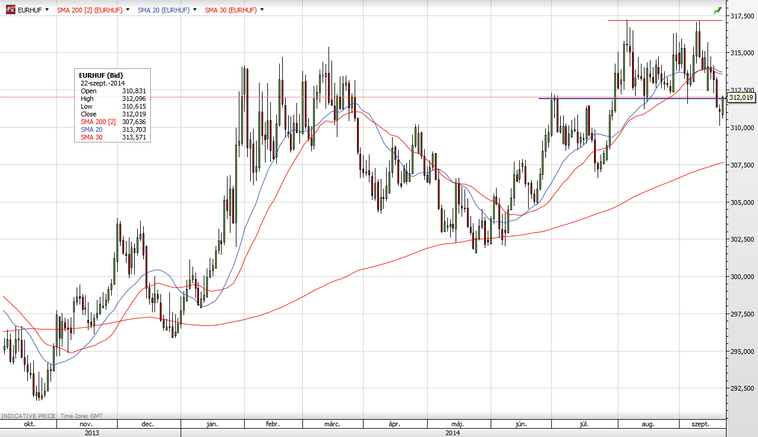
Task: Click the 315,000 price axis label
Action: pyautogui.click(x=742, y=53)
